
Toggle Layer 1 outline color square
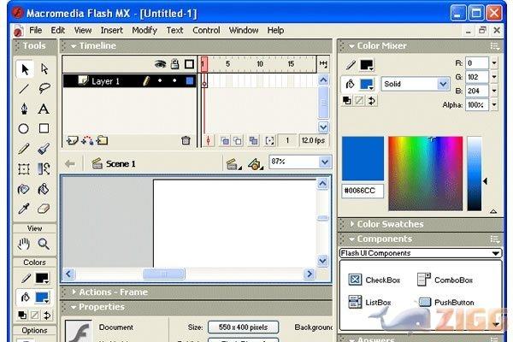(190, 81)
